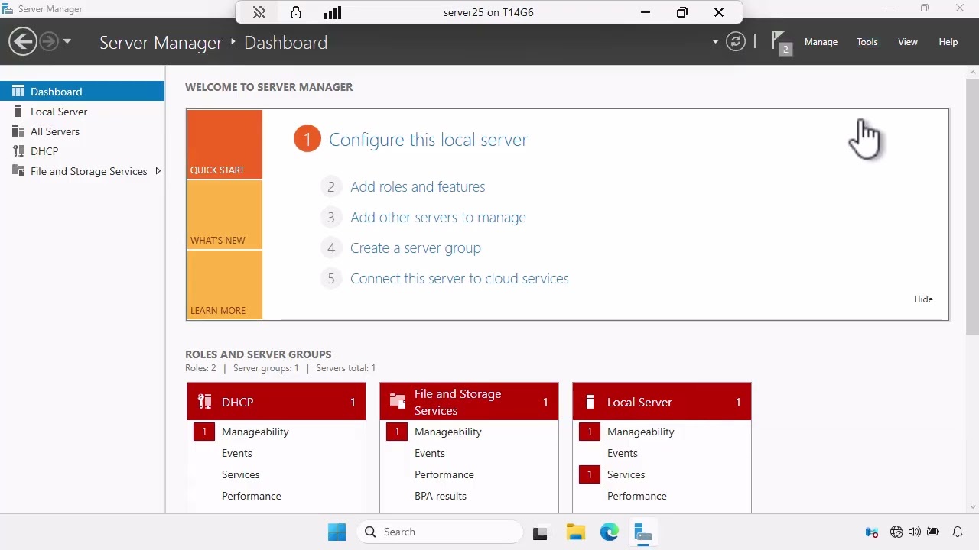Open the Manage menu
Screen dimensions: 979x550
pyautogui.click(x=821, y=42)
